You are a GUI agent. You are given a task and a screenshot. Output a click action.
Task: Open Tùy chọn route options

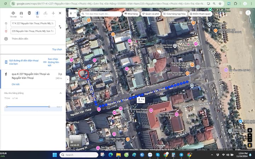tap(57, 49)
